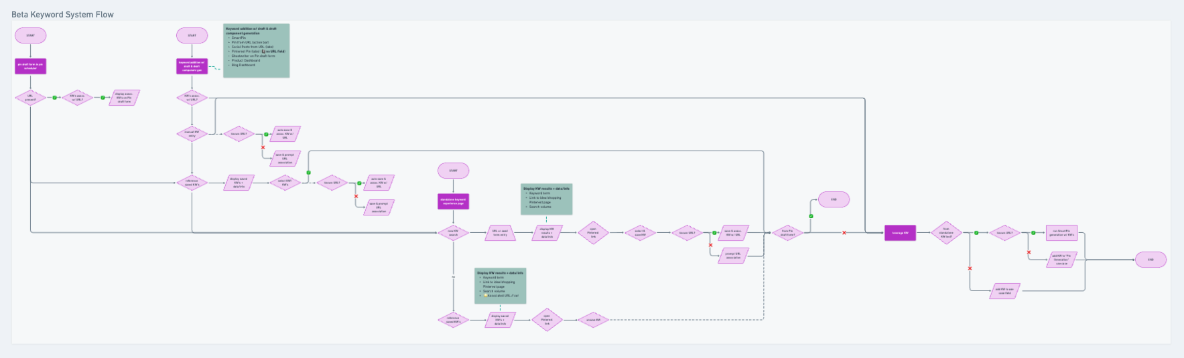1184x358 pixels.
Task: Select the 'add KW to use case field' shape
Action: coord(1005,291)
